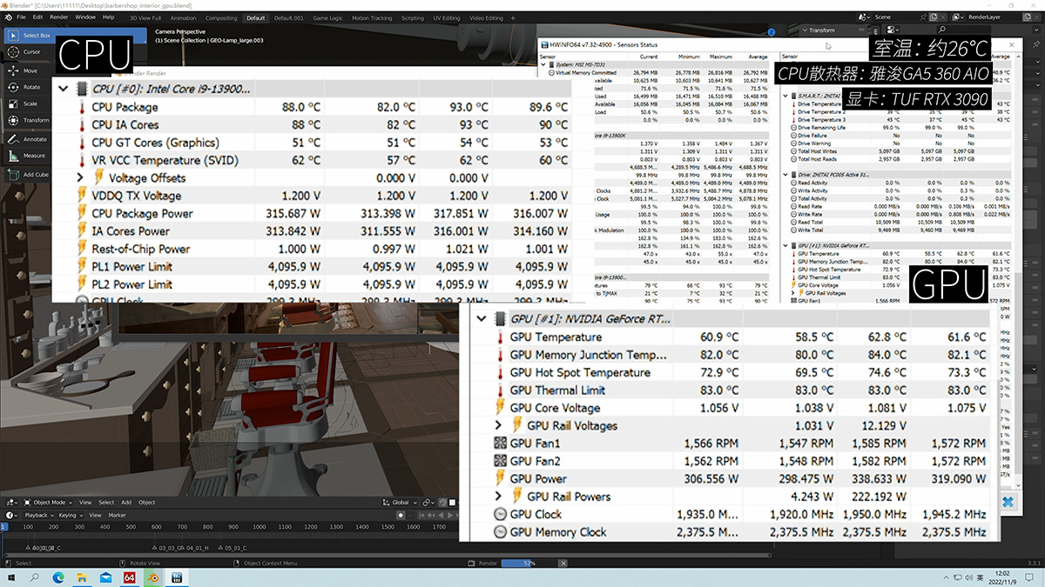Screen dimensions: 1045x587
Task: Open the Windows Start menu
Action: click(x=12, y=577)
